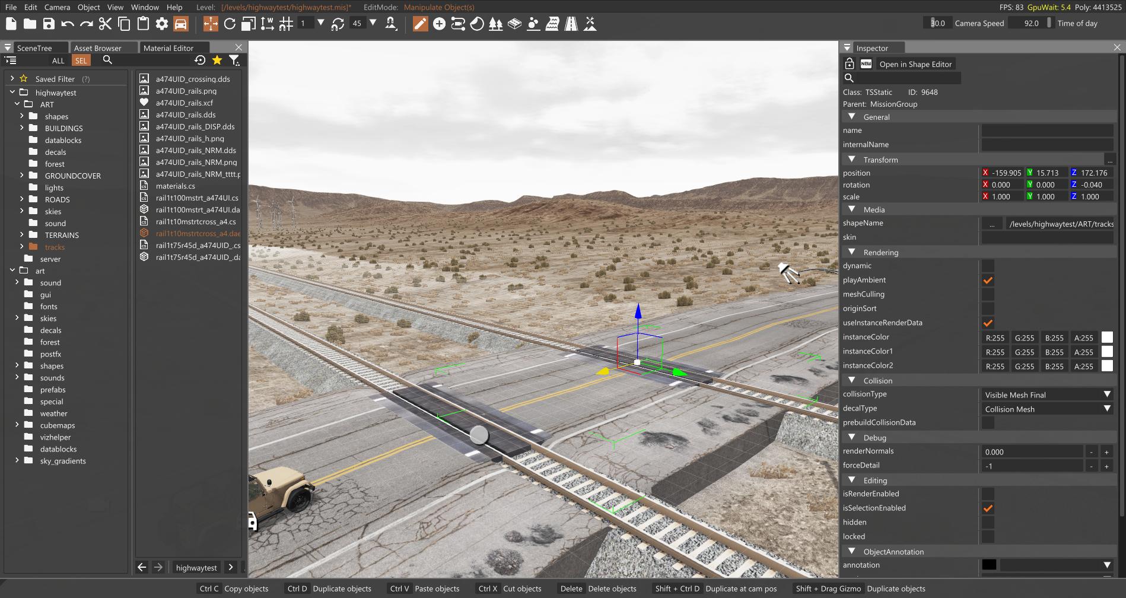Toggle the locked checkbox
The image size is (1126, 598).
coord(988,536)
